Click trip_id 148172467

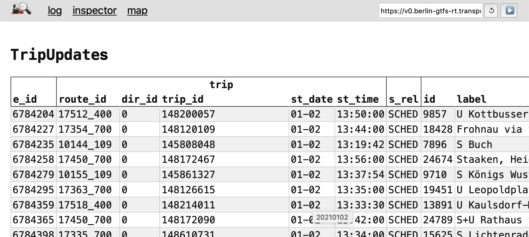pyautogui.click(x=189, y=159)
